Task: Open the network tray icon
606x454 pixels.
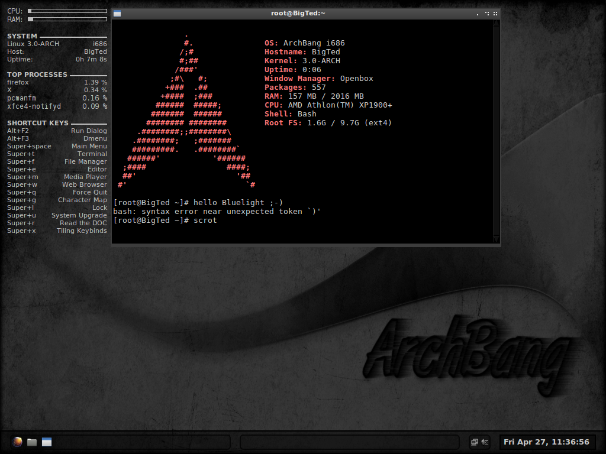Action: pyautogui.click(x=474, y=442)
